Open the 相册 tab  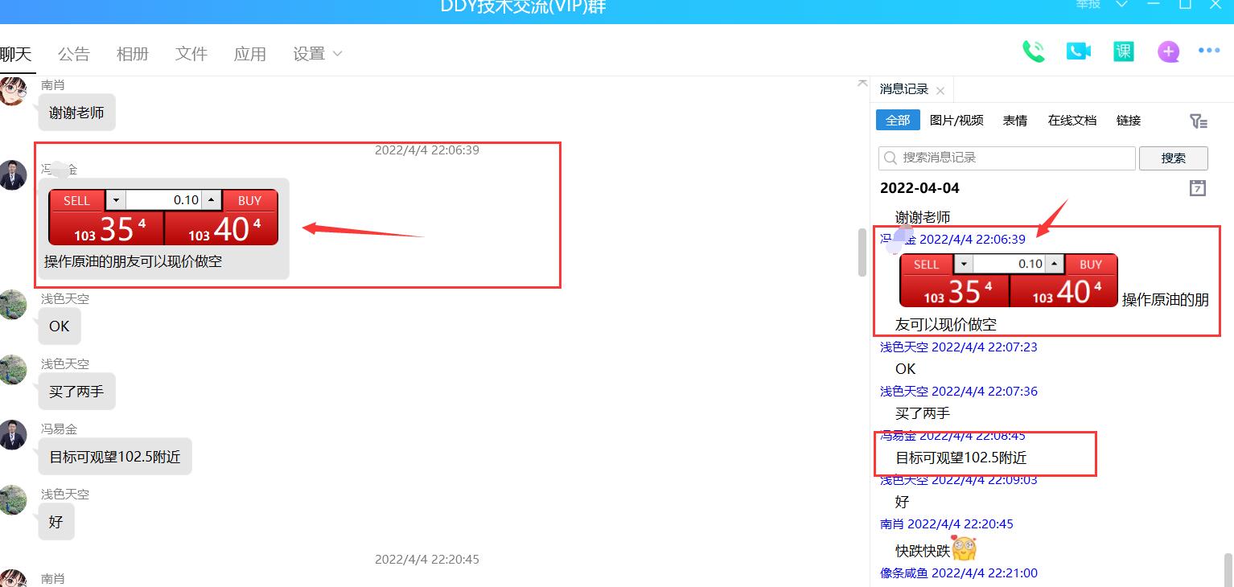point(133,54)
